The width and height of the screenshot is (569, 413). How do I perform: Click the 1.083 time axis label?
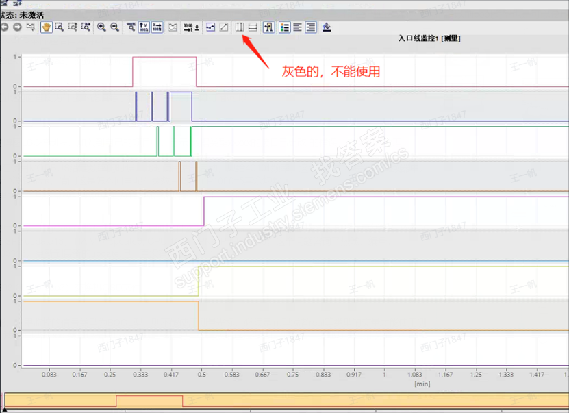[x=415, y=375]
